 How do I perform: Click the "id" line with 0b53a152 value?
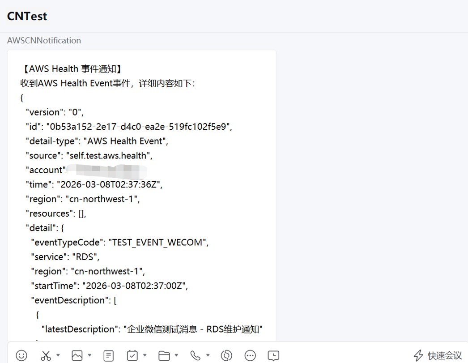[x=129, y=127]
